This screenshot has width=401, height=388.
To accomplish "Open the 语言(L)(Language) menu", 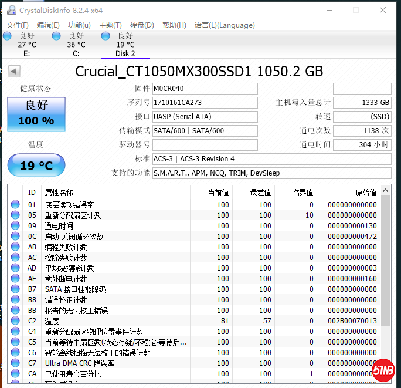I will 225,25.
